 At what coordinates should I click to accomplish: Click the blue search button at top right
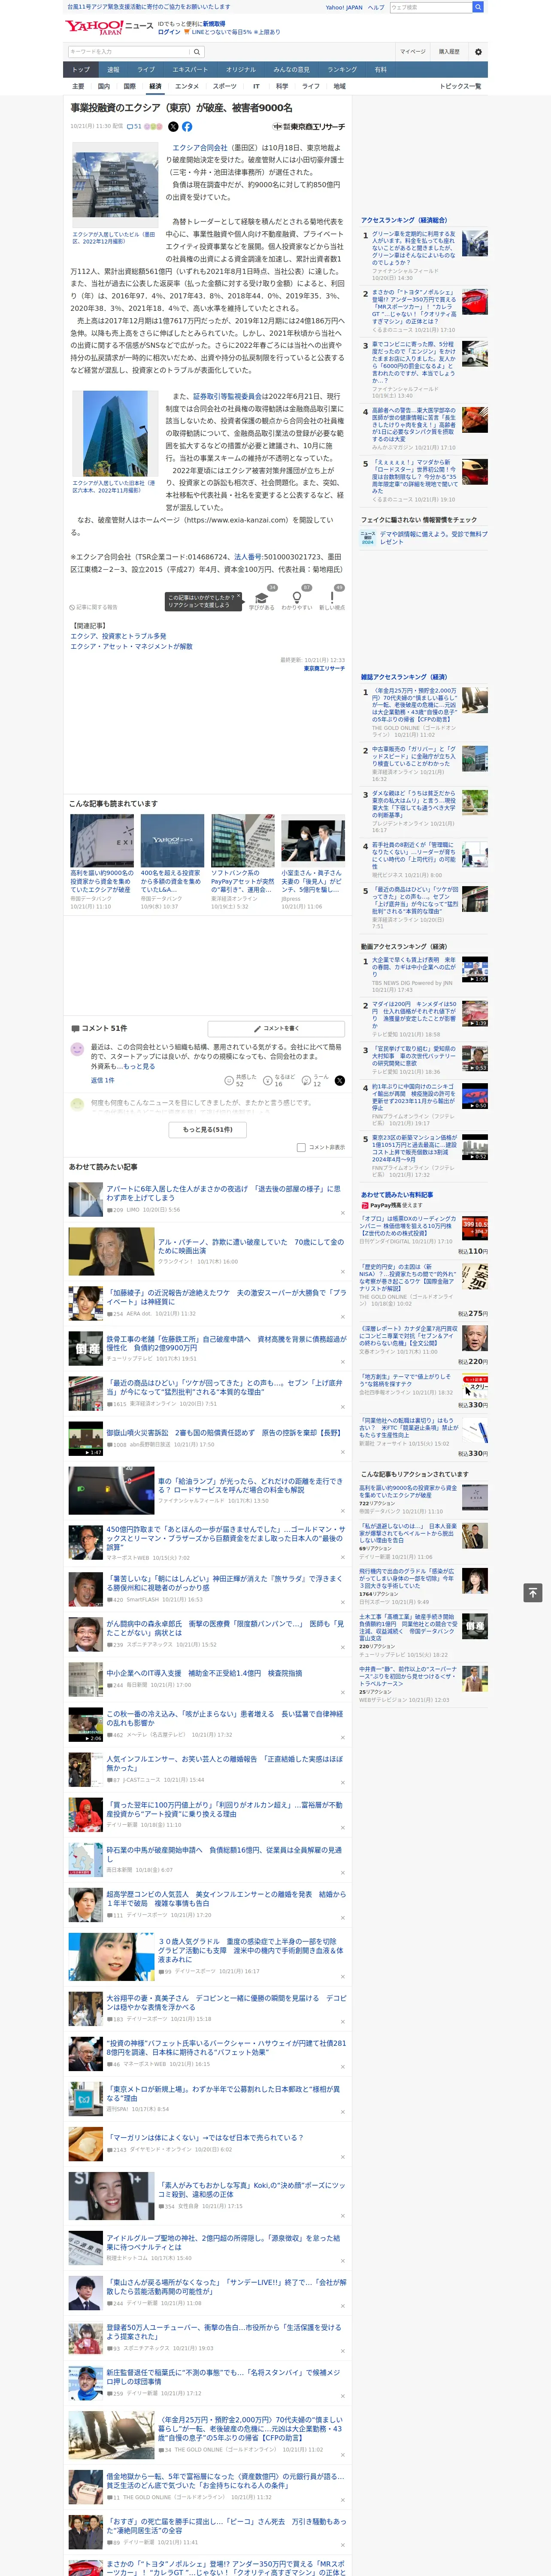click(478, 7)
